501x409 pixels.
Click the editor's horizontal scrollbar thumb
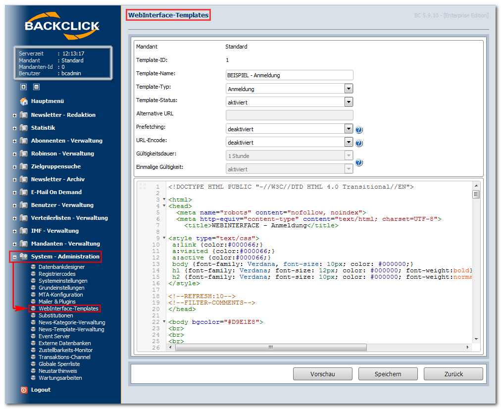coord(270,348)
